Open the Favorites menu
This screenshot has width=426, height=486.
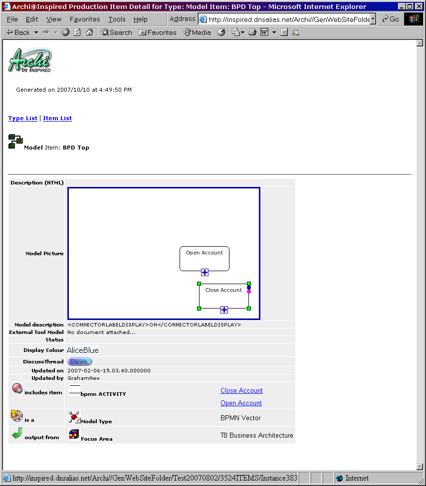[x=85, y=19]
